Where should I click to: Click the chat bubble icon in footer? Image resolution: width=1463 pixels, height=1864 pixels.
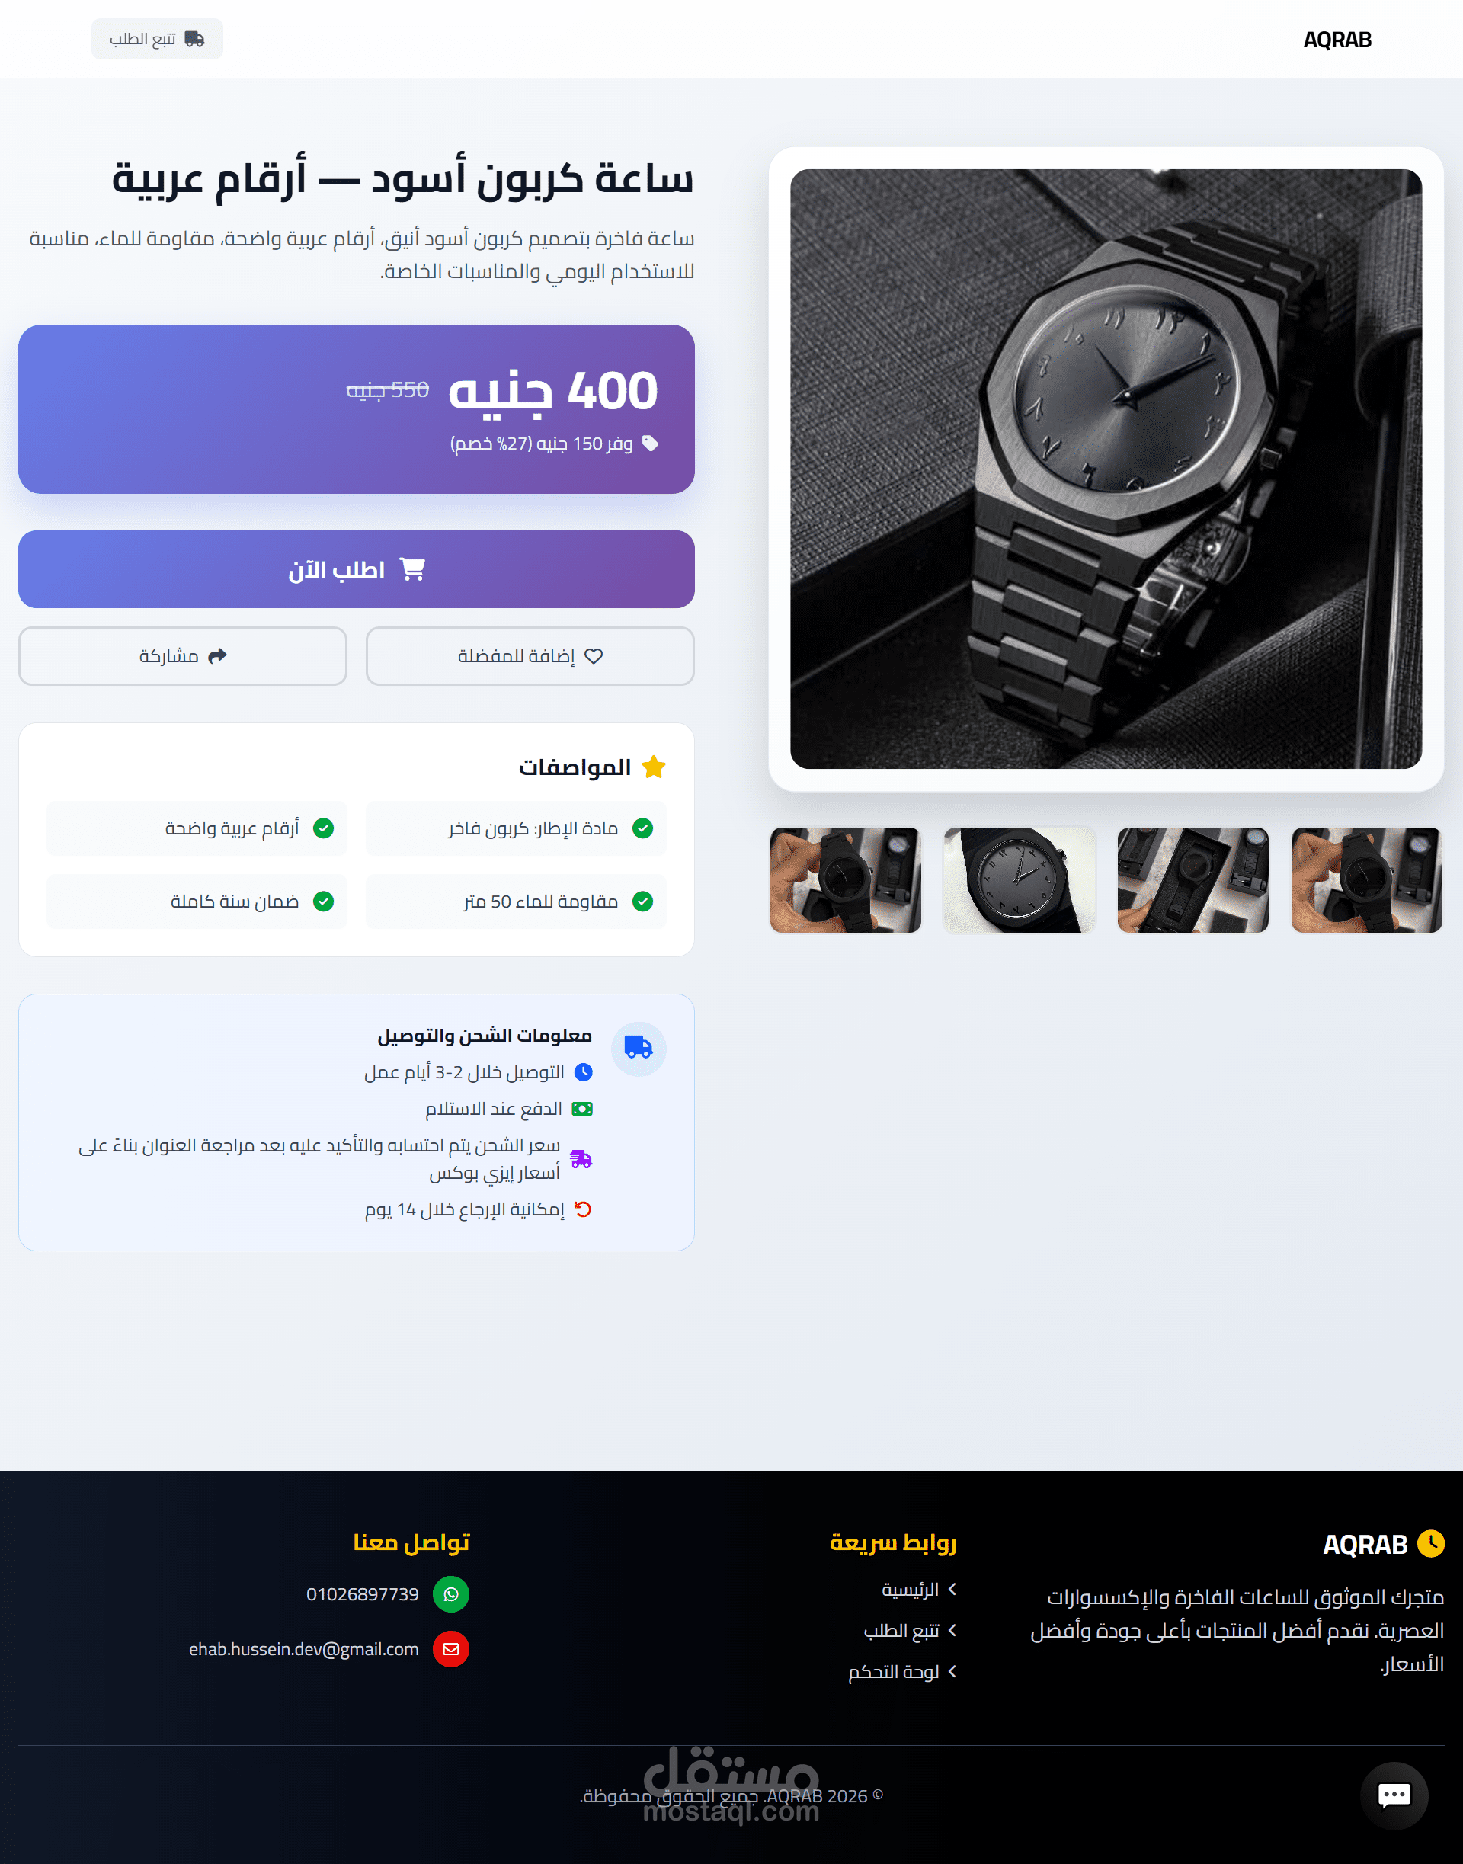tap(1394, 1795)
